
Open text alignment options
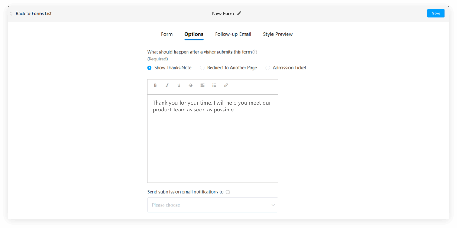[202, 85]
